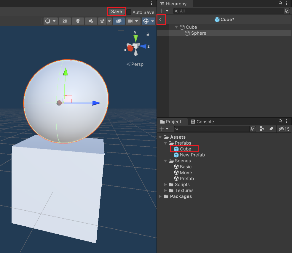Click the Search by Label icon in Project panel

pos(272,129)
